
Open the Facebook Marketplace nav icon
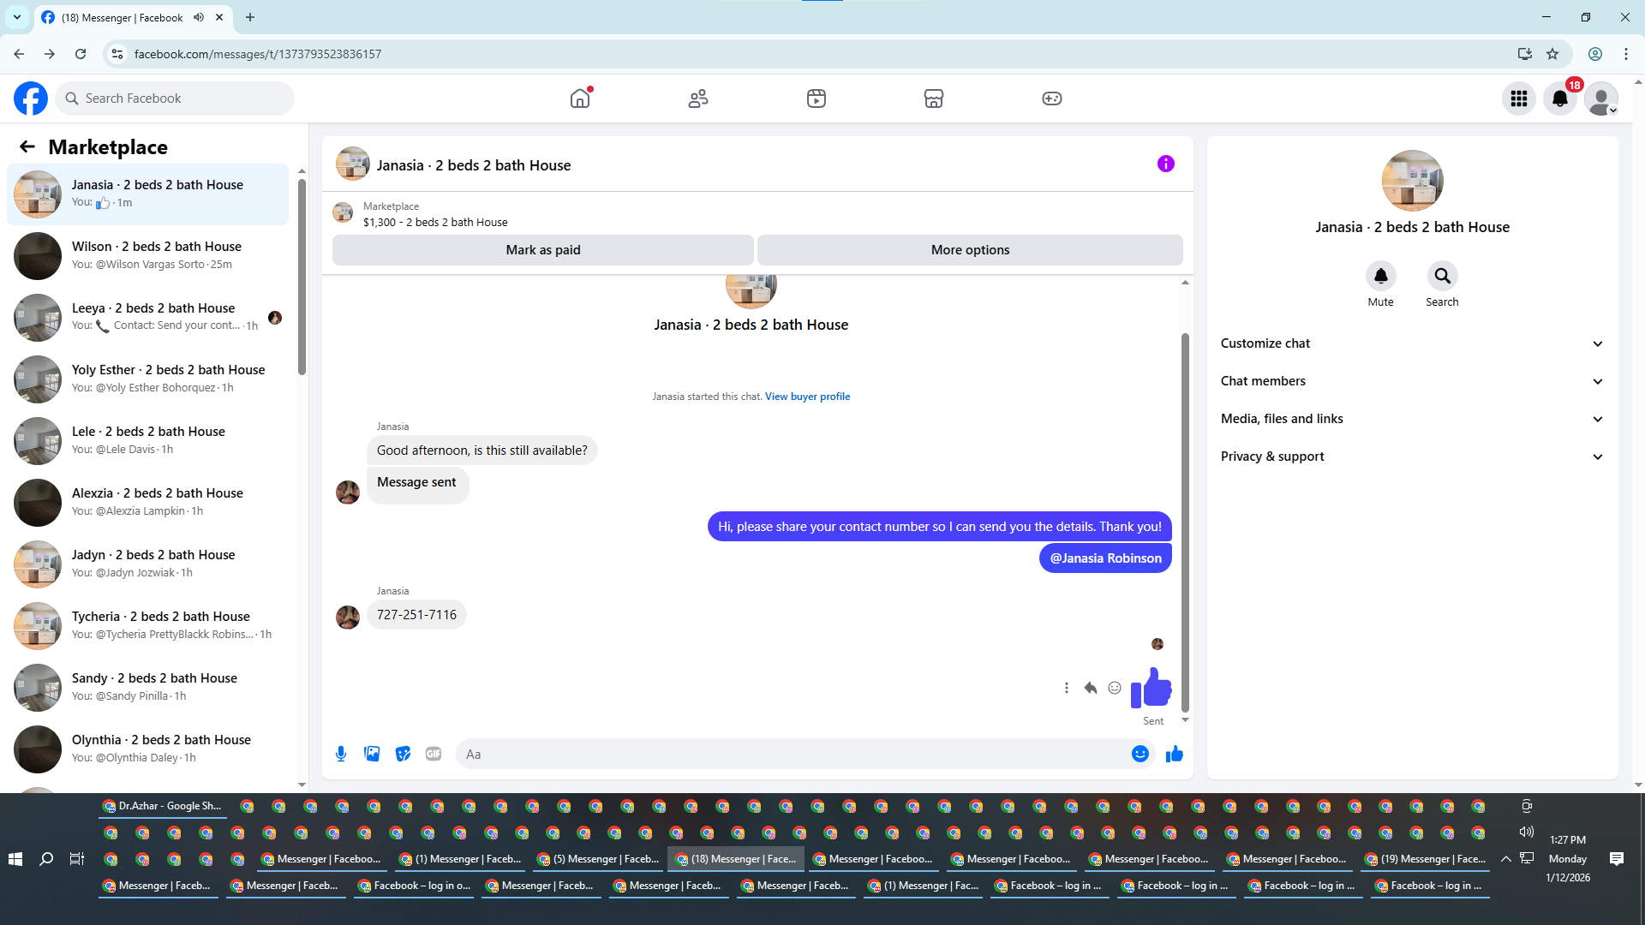[x=933, y=98]
